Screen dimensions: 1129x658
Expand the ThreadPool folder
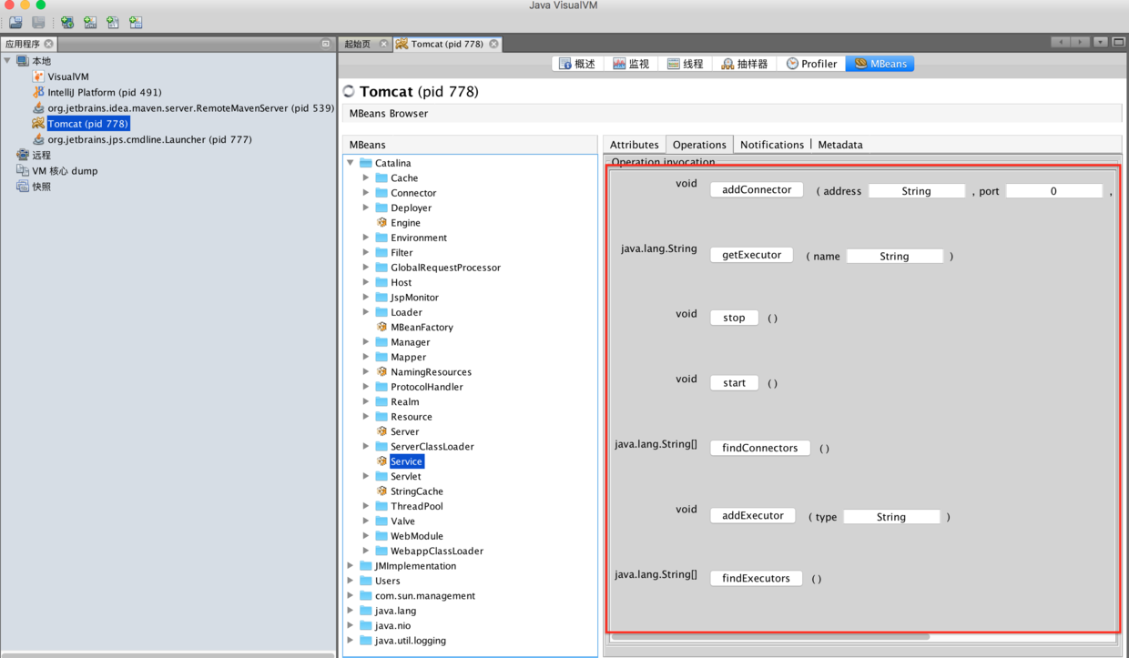[366, 506]
